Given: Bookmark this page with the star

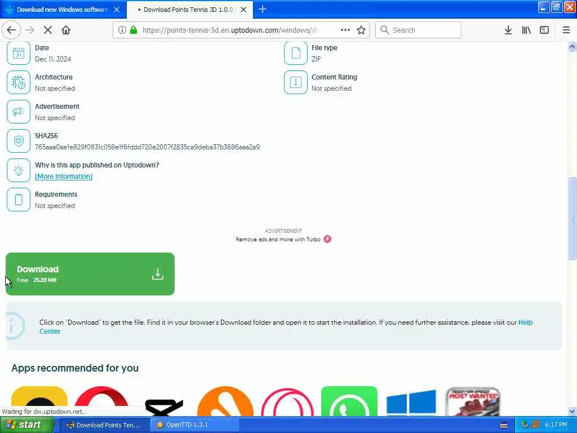Looking at the screenshot, I should (x=361, y=30).
